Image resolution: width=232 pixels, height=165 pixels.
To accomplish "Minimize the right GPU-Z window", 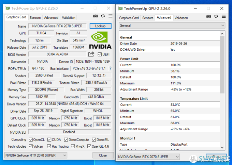I will click(195, 9).
